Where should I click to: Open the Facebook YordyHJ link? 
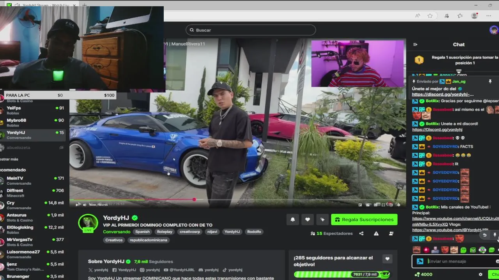pyautogui.click(x=124, y=270)
